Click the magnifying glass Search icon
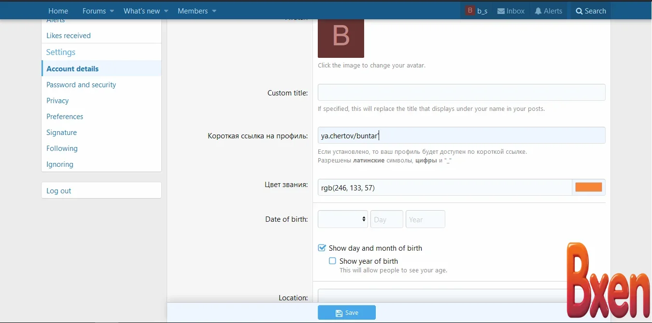Image resolution: width=652 pixels, height=323 pixels. click(579, 11)
